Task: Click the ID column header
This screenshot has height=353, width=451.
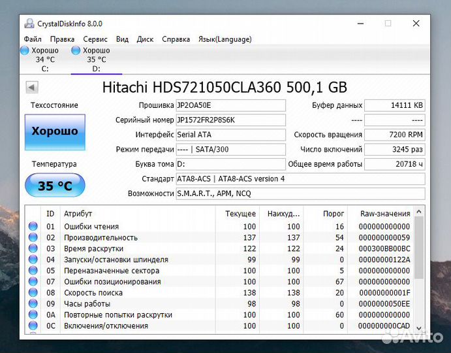Action: click(x=50, y=214)
